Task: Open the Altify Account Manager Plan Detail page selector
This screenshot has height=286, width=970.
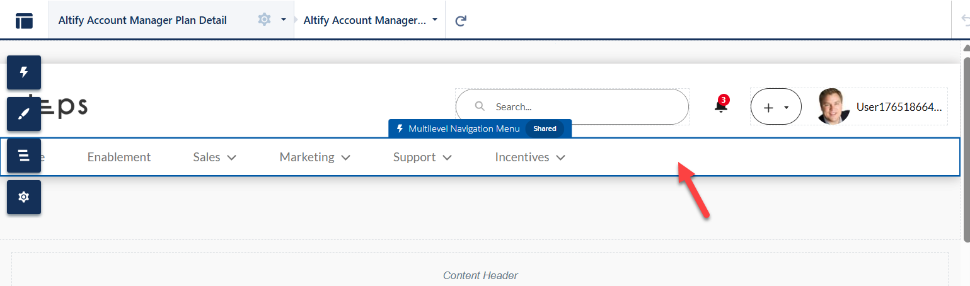Action: pos(142,20)
